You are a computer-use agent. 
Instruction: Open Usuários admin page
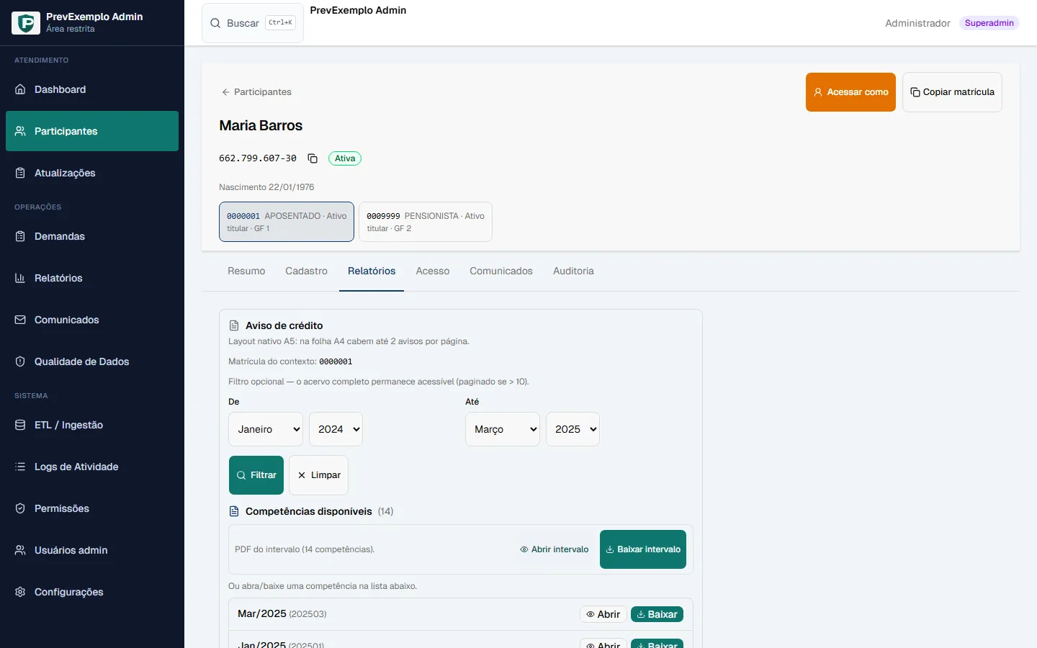pyautogui.click(x=92, y=550)
